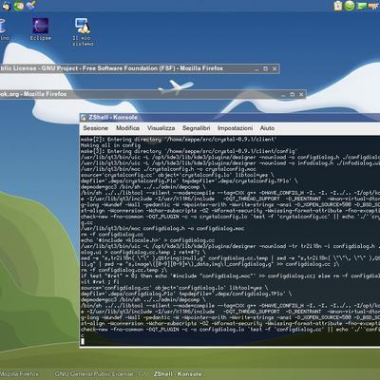Click the first launcher icon in top-left panel
Screen dimensions: 380x380
click(x=6, y=6)
